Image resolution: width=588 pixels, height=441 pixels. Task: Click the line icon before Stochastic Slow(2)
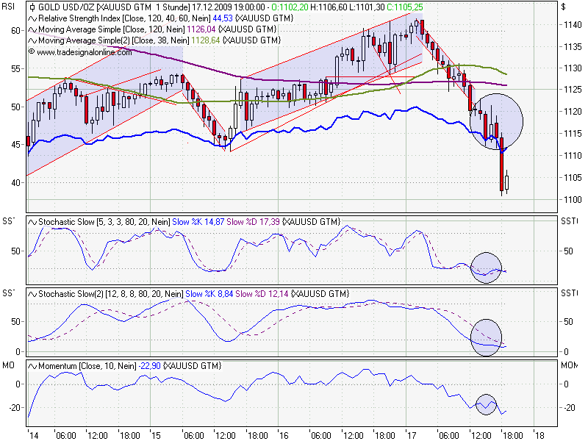tap(32, 294)
